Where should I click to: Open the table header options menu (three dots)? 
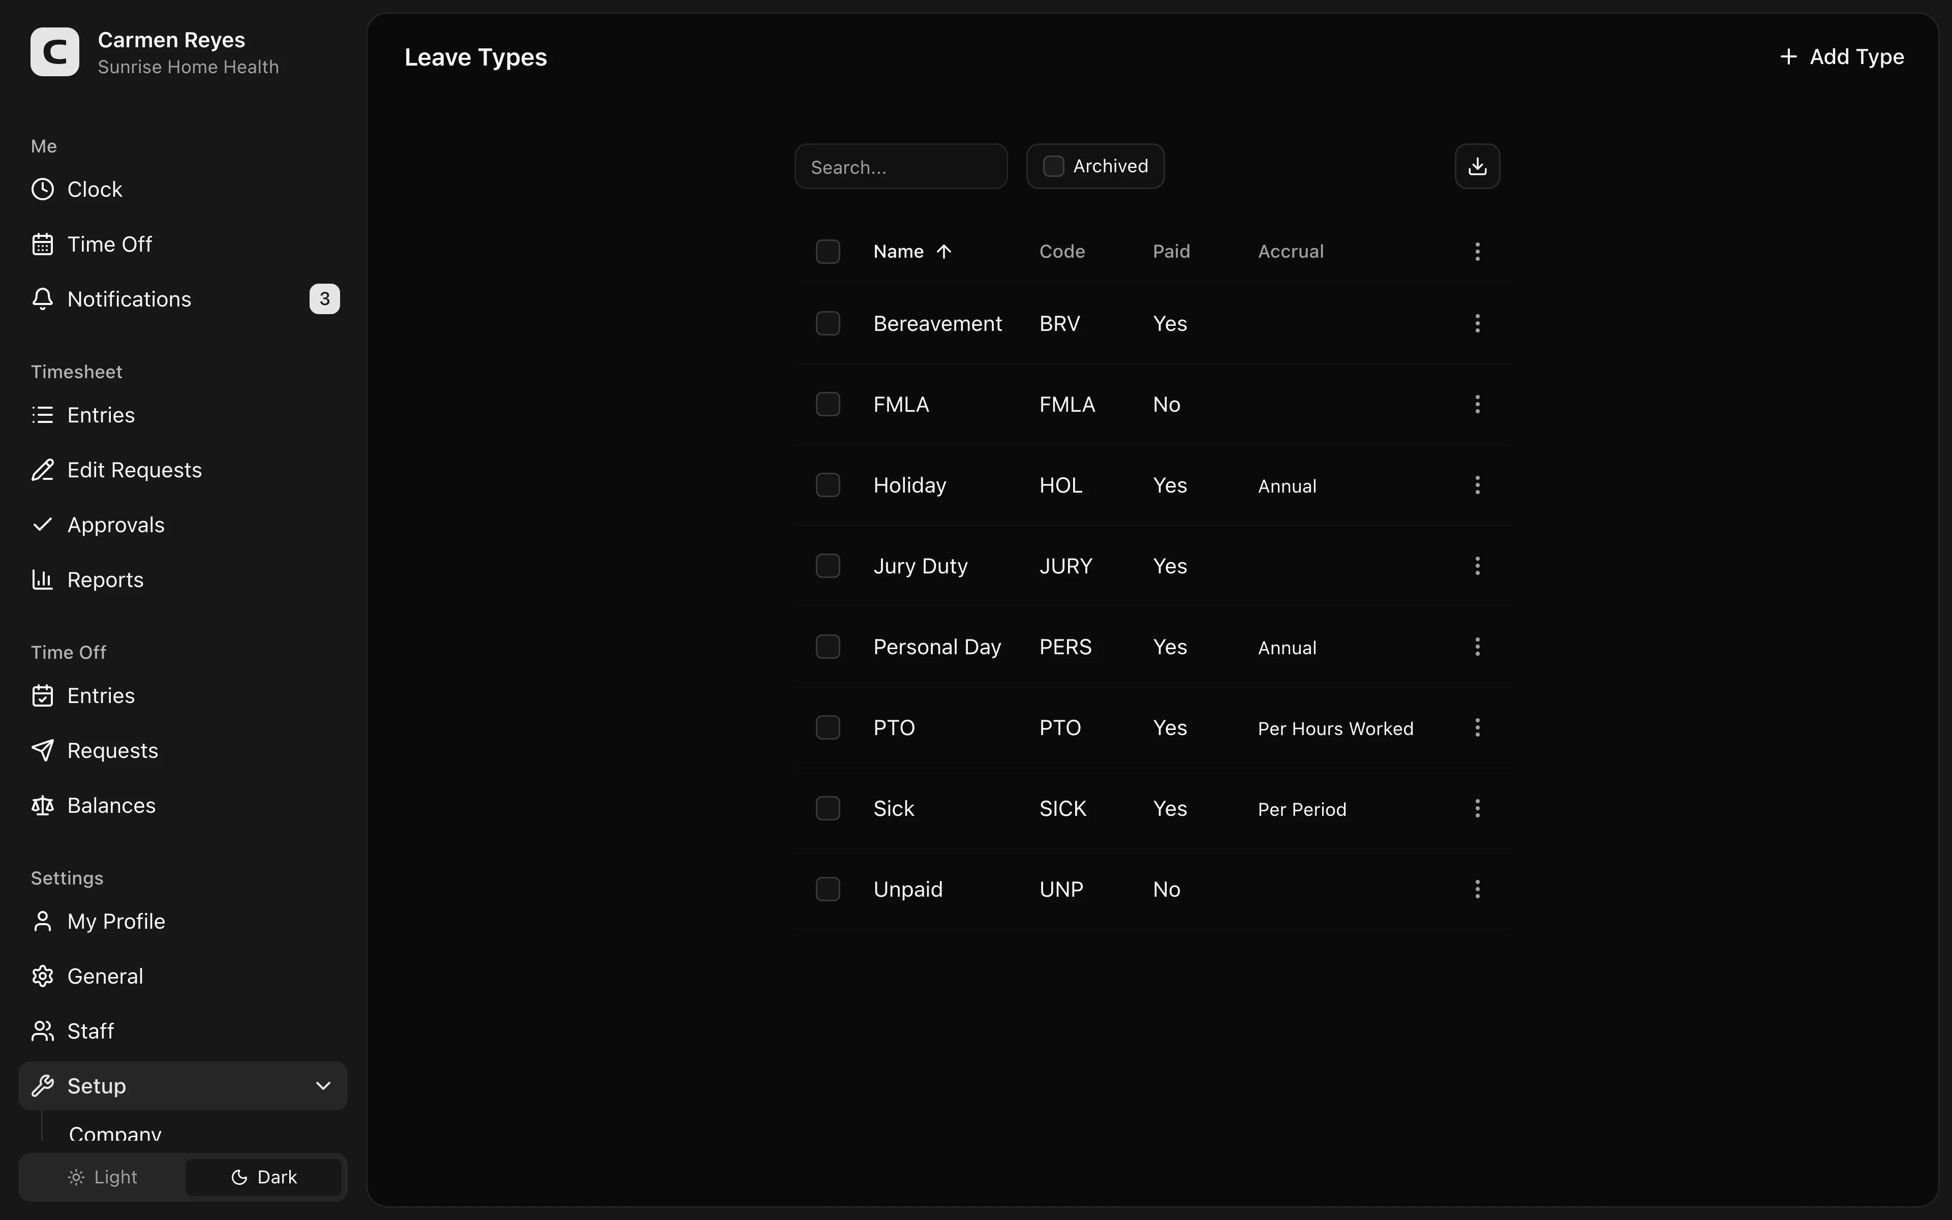coord(1477,252)
